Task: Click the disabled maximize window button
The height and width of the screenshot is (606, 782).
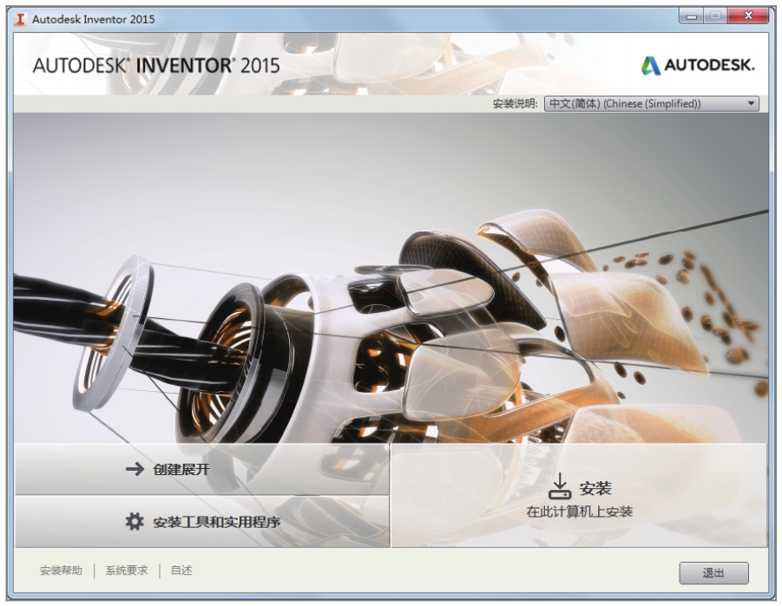Action: click(715, 17)
